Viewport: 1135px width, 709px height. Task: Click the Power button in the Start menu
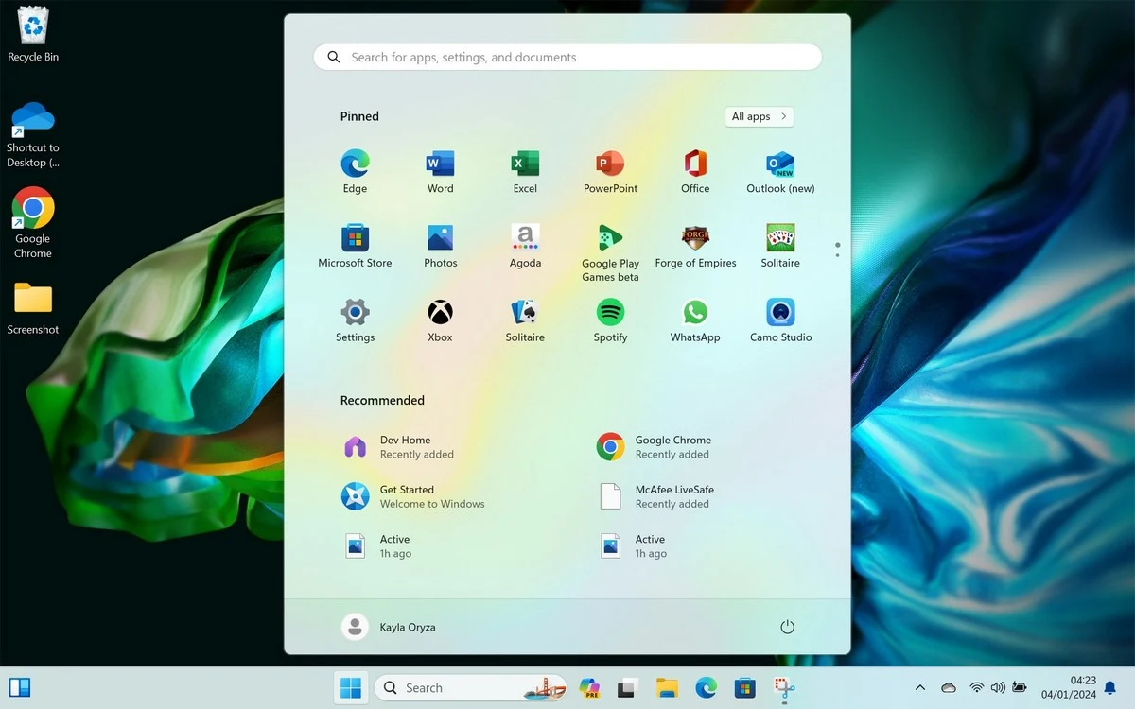(x=787, y=627)
